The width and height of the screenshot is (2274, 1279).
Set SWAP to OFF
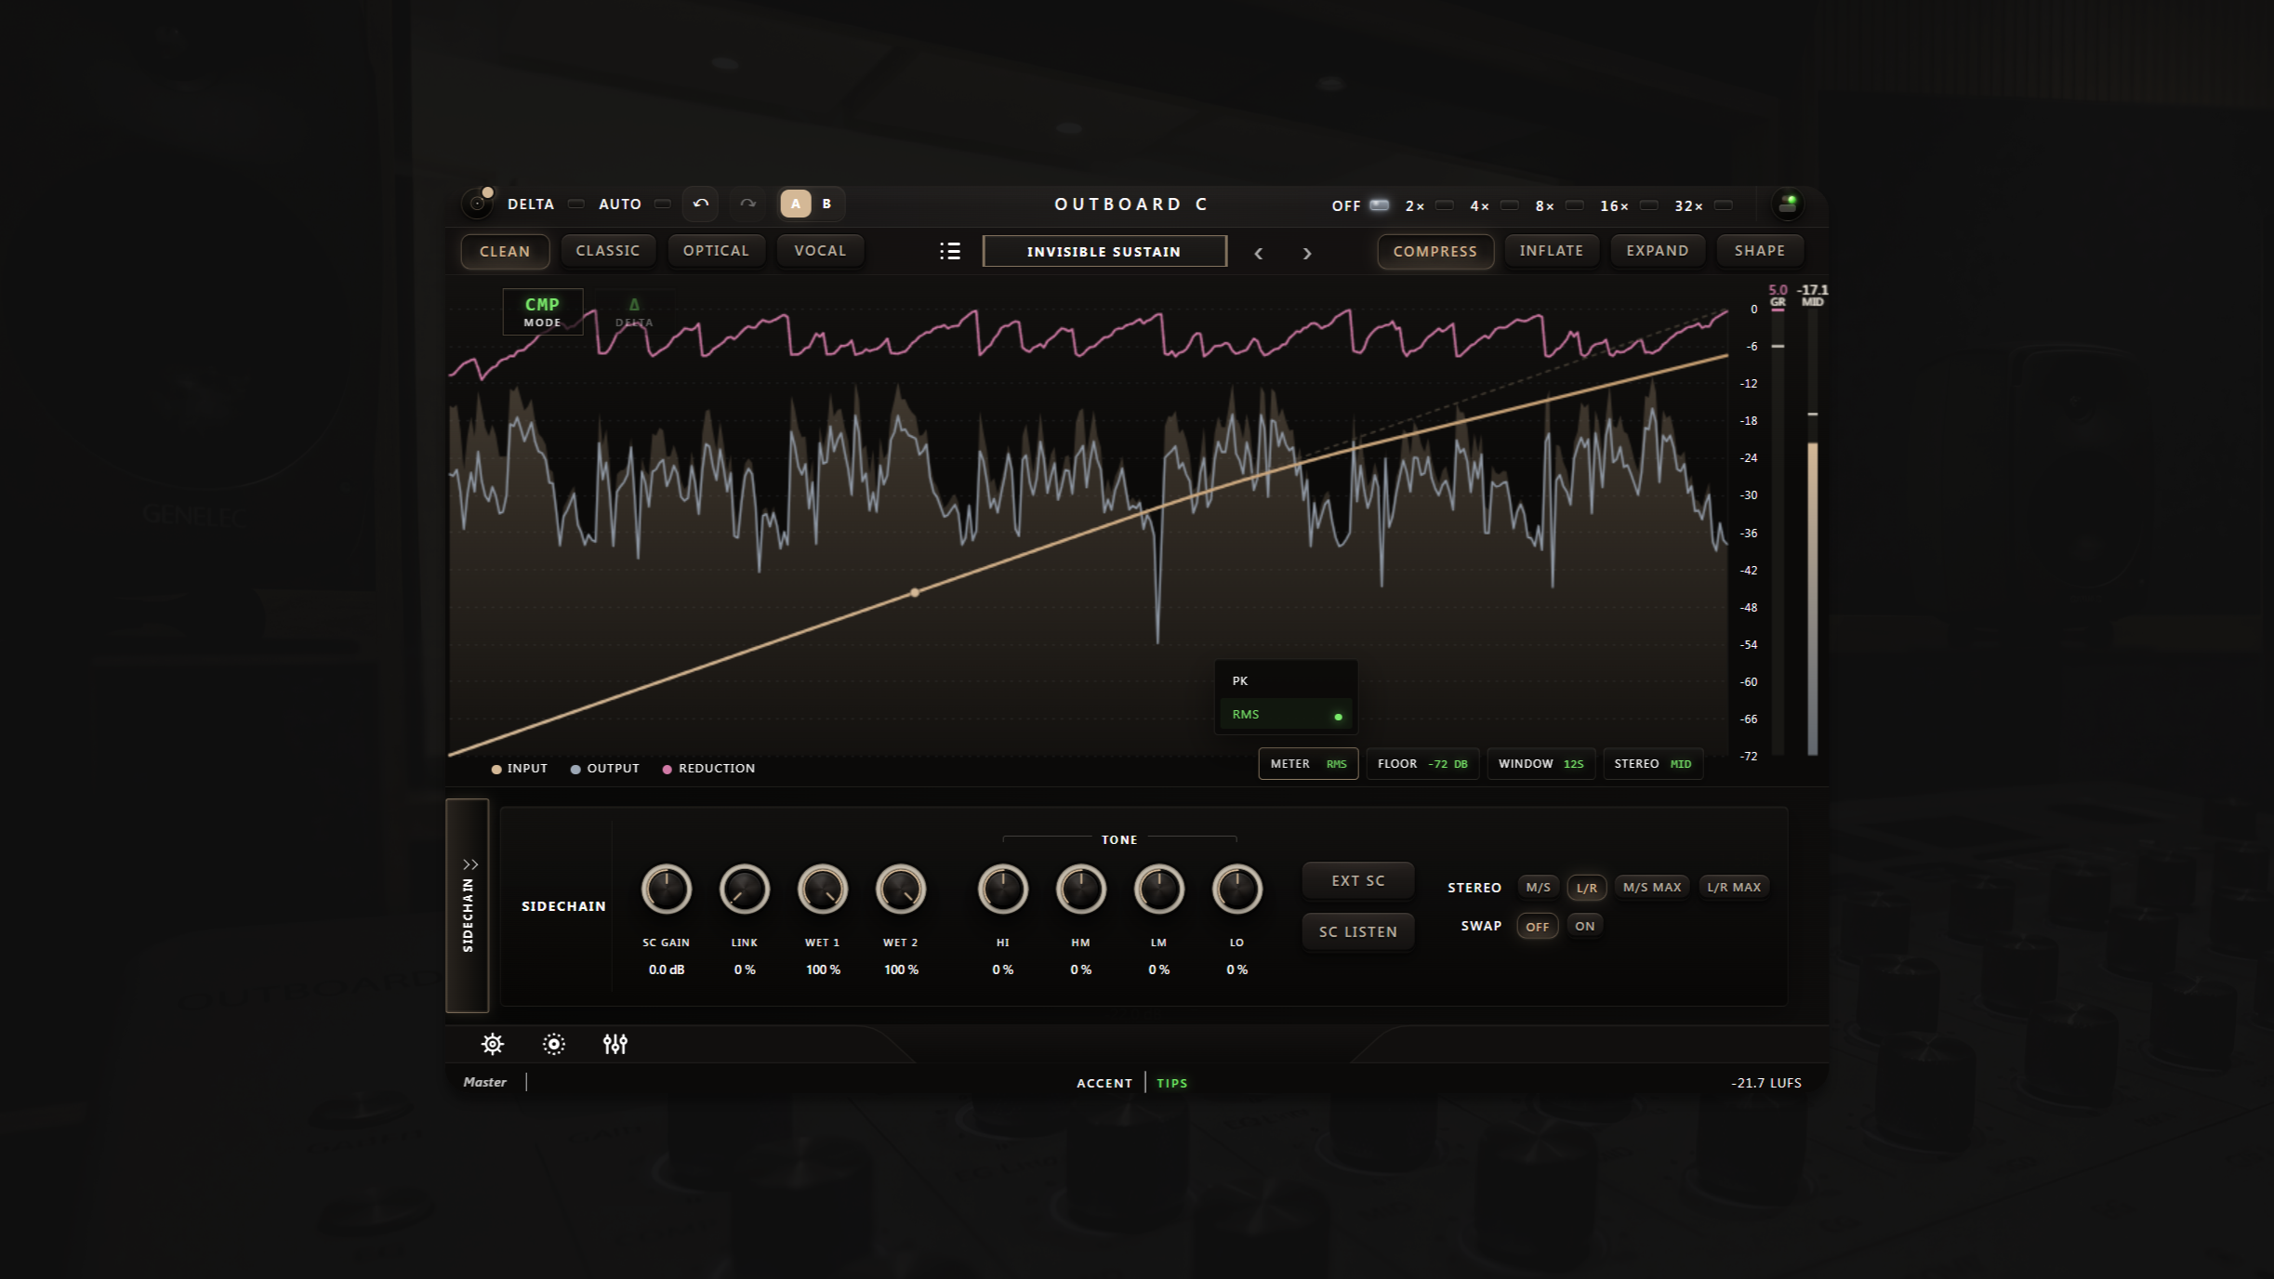(x=1538, y=927)
